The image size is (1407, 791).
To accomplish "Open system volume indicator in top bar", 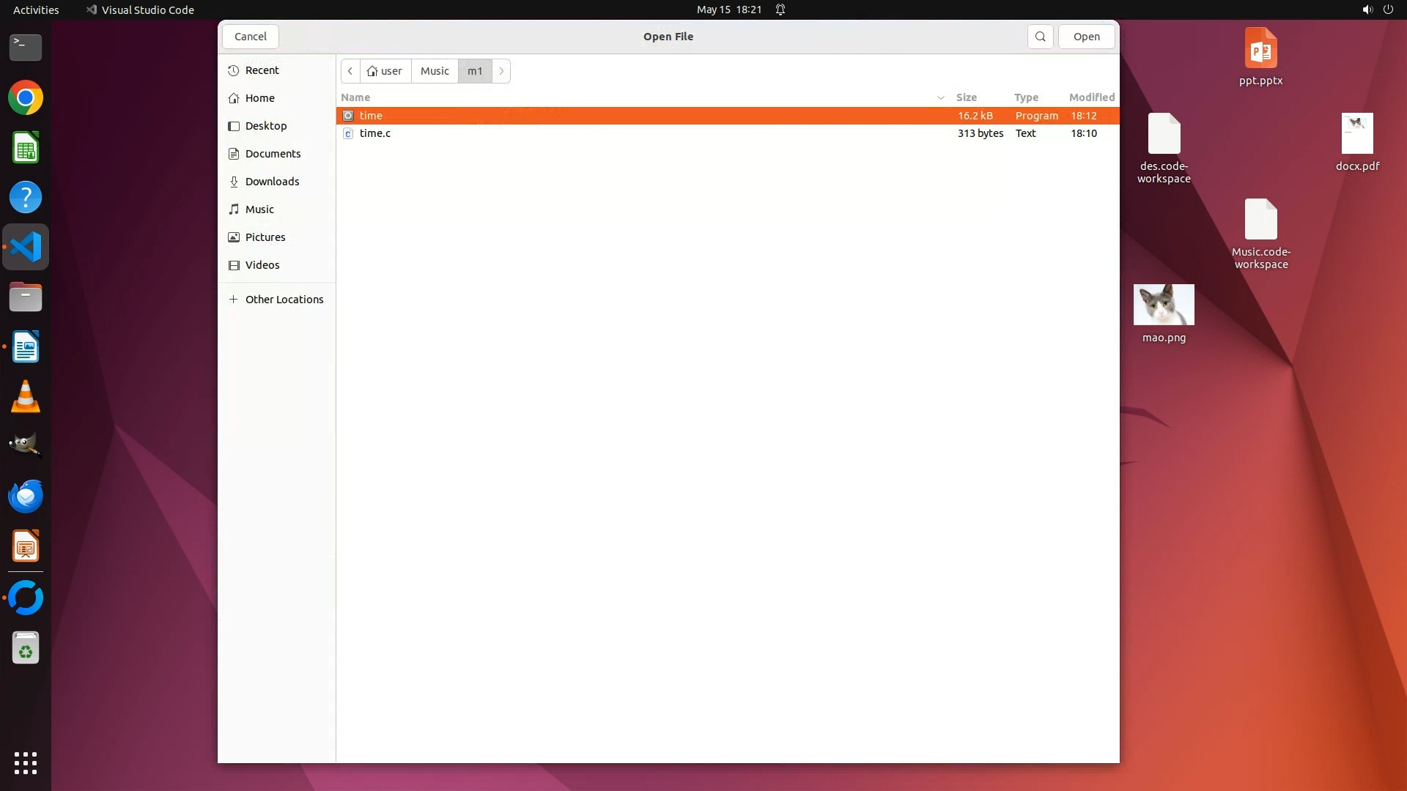I will 1367,10.
